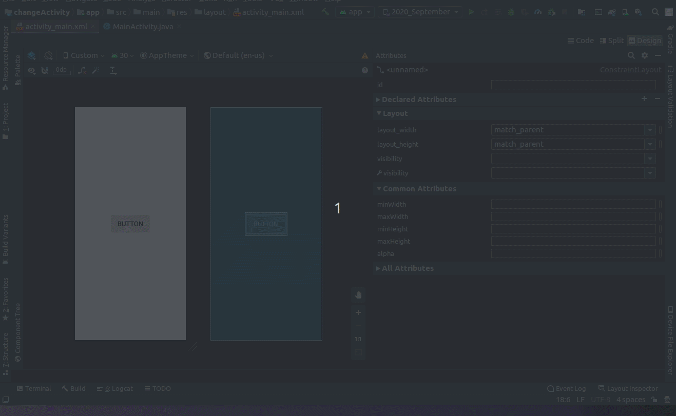Collapse the Layout section
The height and width of the screenshot is (416, 676).
point(379,113)
